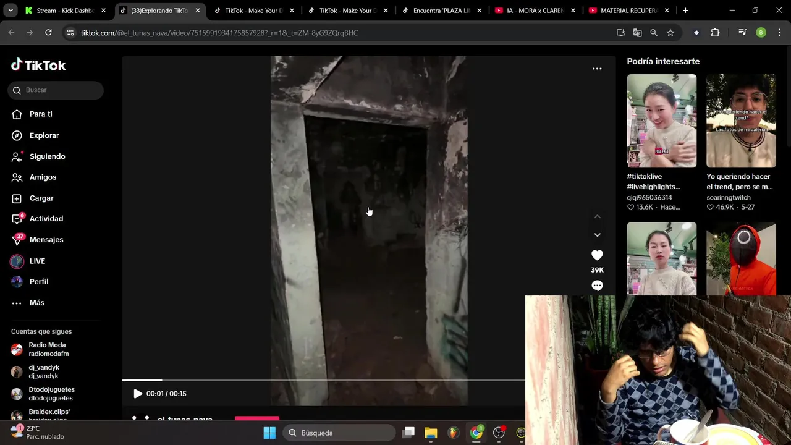Go back in browser history

11,33
